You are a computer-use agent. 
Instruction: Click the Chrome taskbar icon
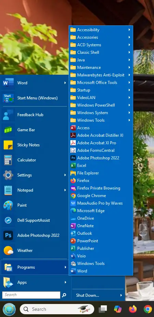coord(148,309)
